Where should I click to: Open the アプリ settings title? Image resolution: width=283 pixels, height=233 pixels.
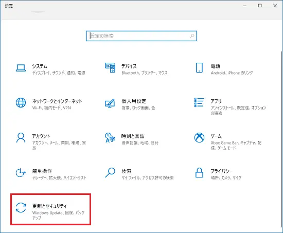click(216, 101)
